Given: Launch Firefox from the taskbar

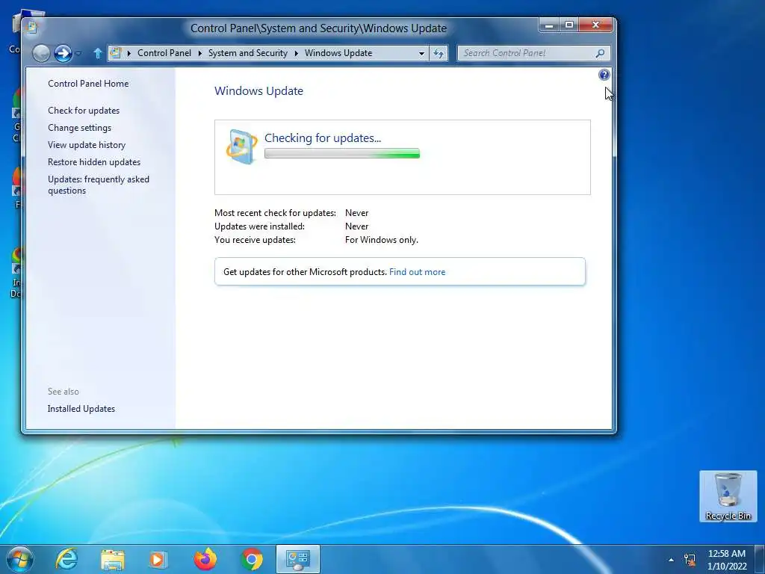Looking at the screenshot, I should pos(205,559).
